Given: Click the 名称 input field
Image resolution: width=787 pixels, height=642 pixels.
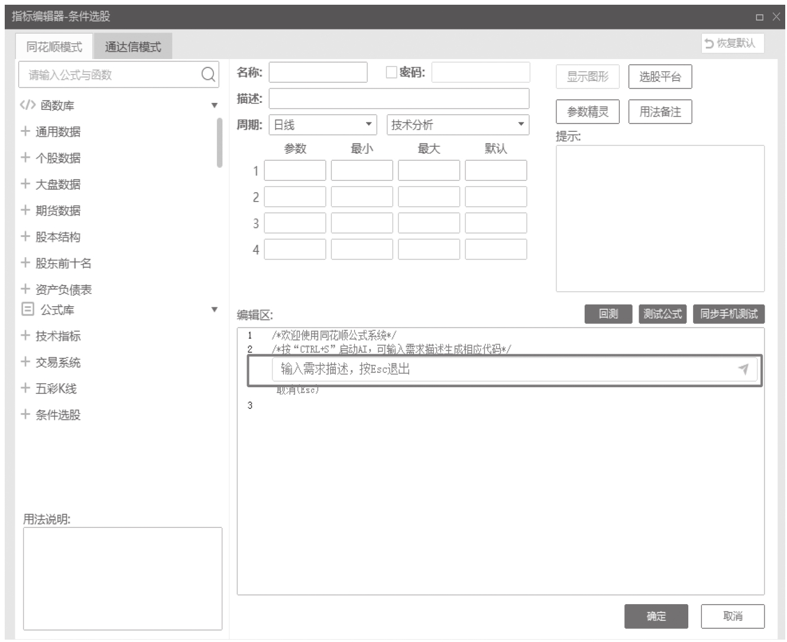Looking at the screenshot, I should pyautogui.click(x=318, y=72).
